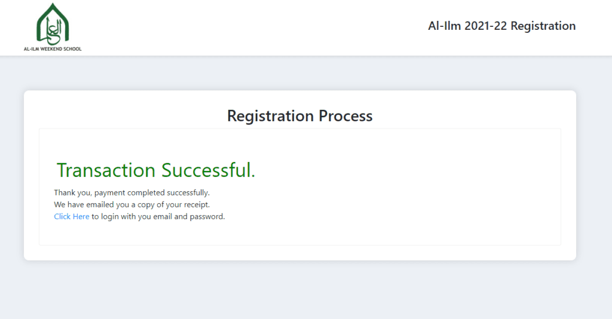Click the Al-Ilm Weekend School logo
The image size is (612, 319).
[x=53, y=27]
